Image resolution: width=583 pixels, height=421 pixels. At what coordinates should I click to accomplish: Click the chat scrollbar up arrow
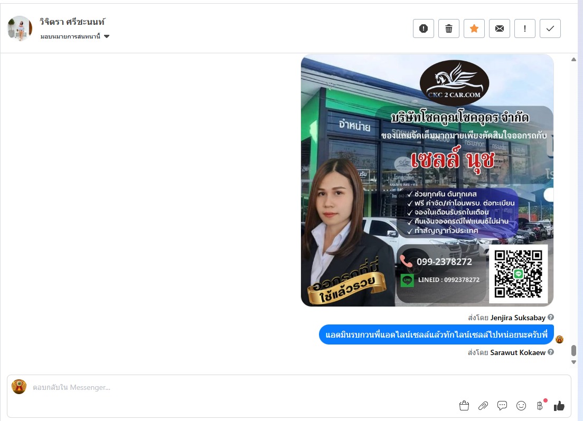click(573, 60)
